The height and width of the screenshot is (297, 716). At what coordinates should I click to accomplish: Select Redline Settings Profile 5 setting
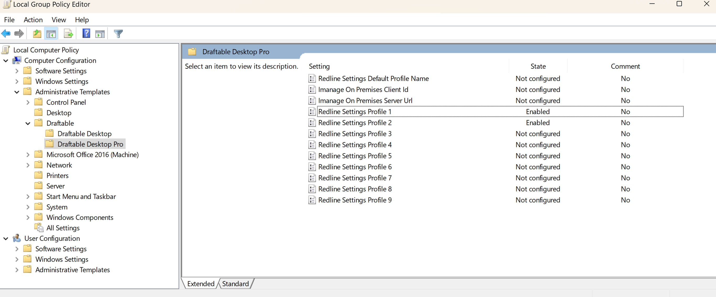click(x=355, y=156)
